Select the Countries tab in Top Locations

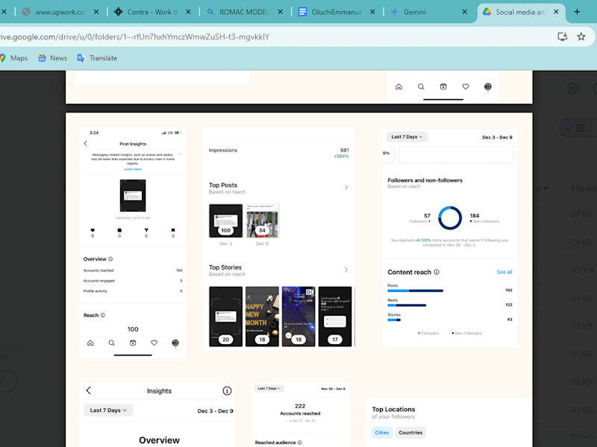tap(410, 433)
